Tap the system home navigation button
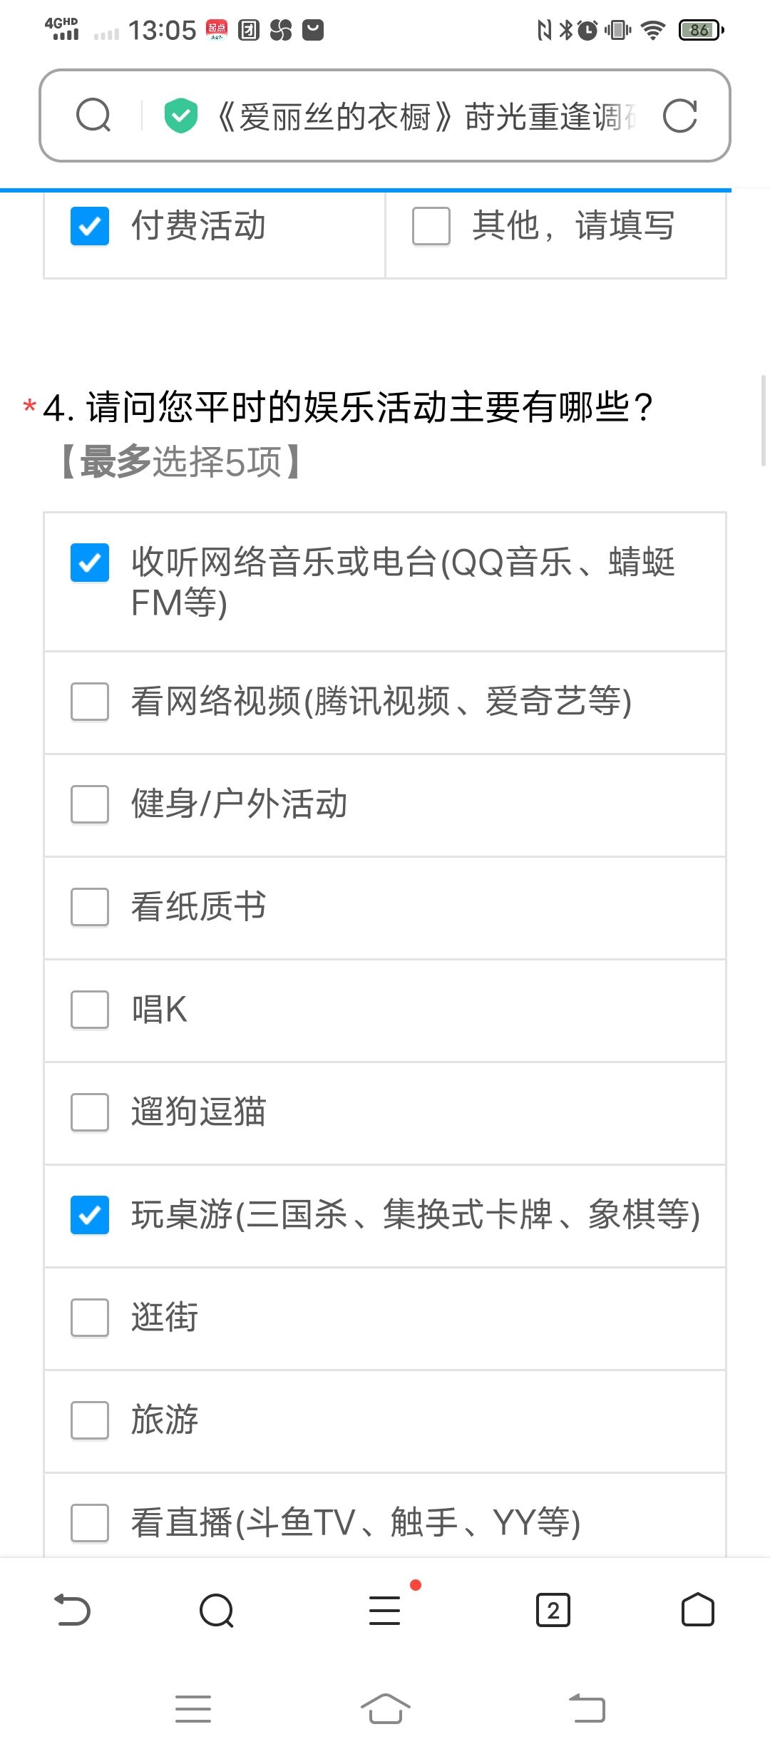 tap(385, 1708)
